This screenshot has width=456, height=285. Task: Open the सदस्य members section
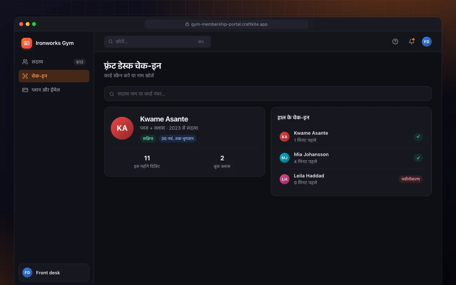tap(54, 62)
